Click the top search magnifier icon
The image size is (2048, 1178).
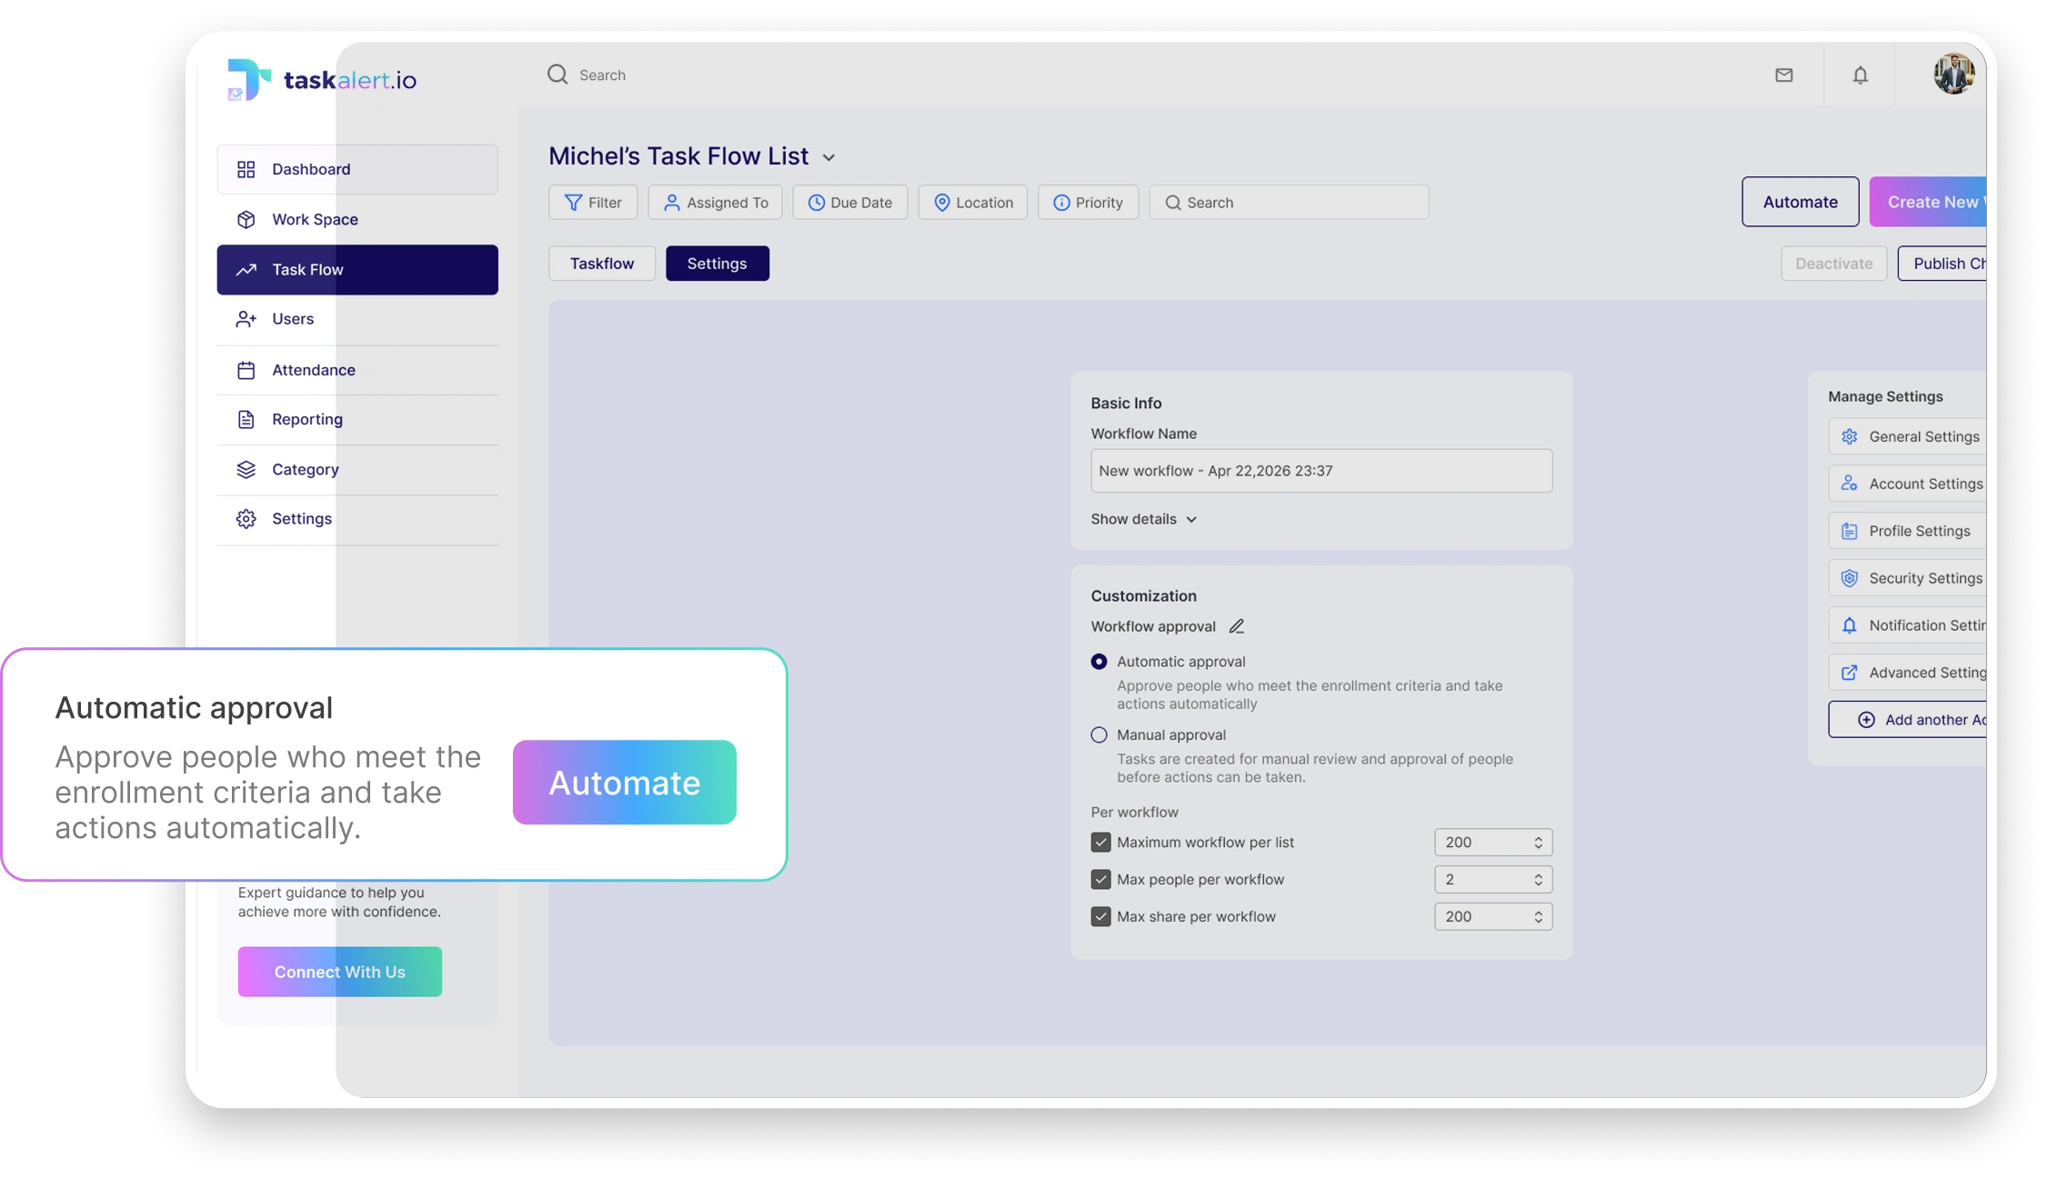tap(557, 75)
